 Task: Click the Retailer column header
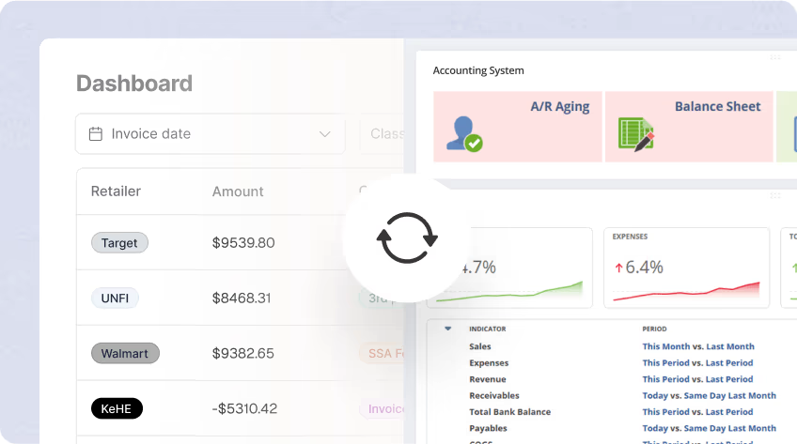click(116, 191)
